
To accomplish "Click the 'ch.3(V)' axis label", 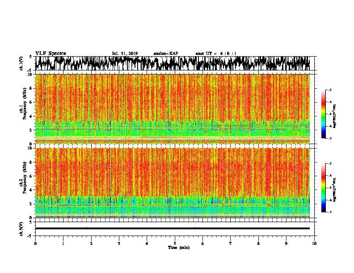I will pos(21,229).
